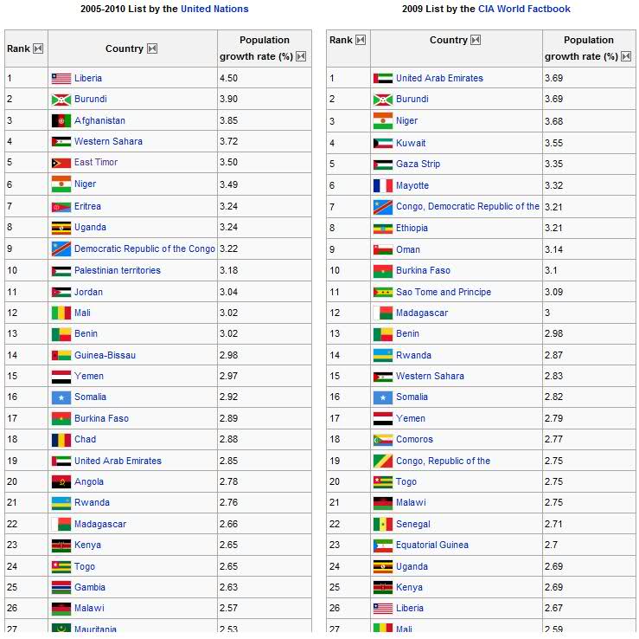This screenshot has width=639, height=639.
Task: Click the Mayotte flag in CIA list
Action: (x=382, y=185)
